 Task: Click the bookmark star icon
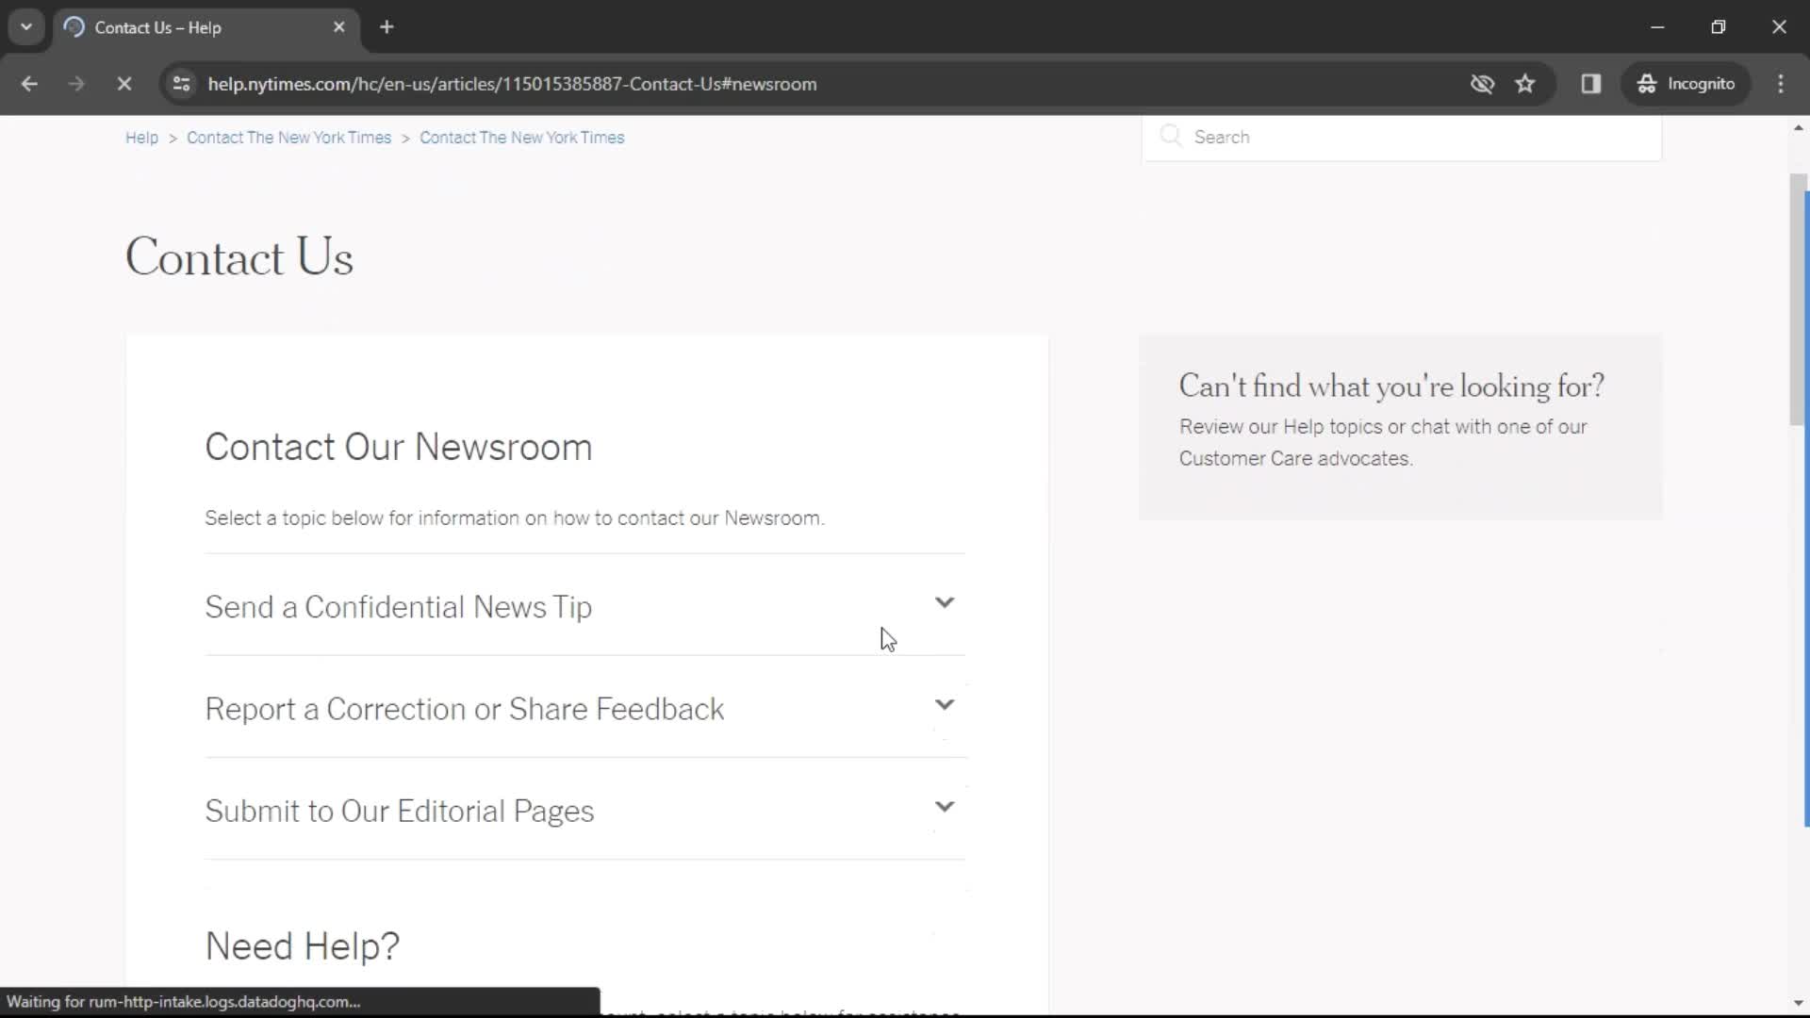click(1526, 83)
